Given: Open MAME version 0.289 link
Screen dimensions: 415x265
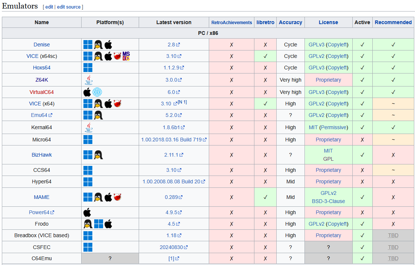Looking at the screenshot, I should click(174, 197).
